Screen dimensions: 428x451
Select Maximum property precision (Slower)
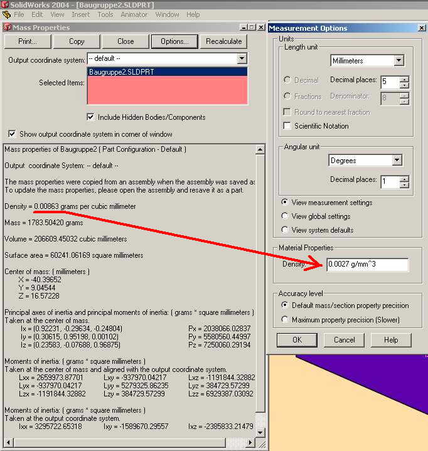284,319
